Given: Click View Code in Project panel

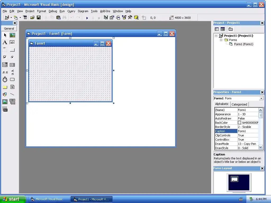Looking at the screenshot, I should (217, 29).
